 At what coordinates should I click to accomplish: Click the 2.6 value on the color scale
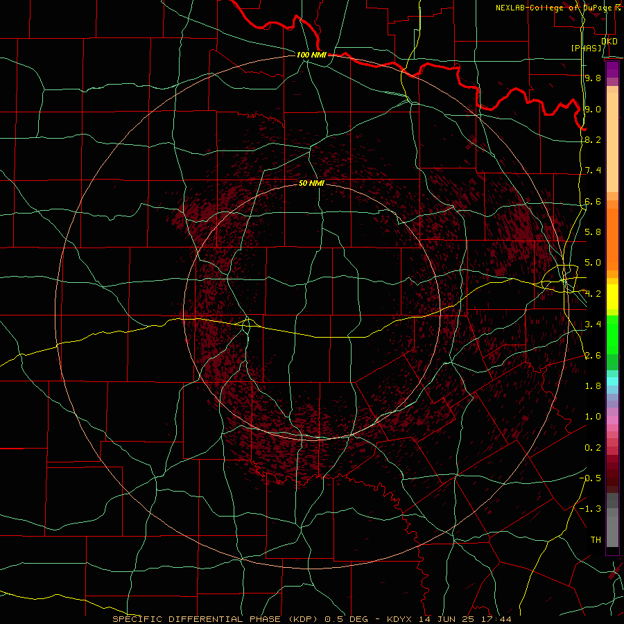pos(593,356)
